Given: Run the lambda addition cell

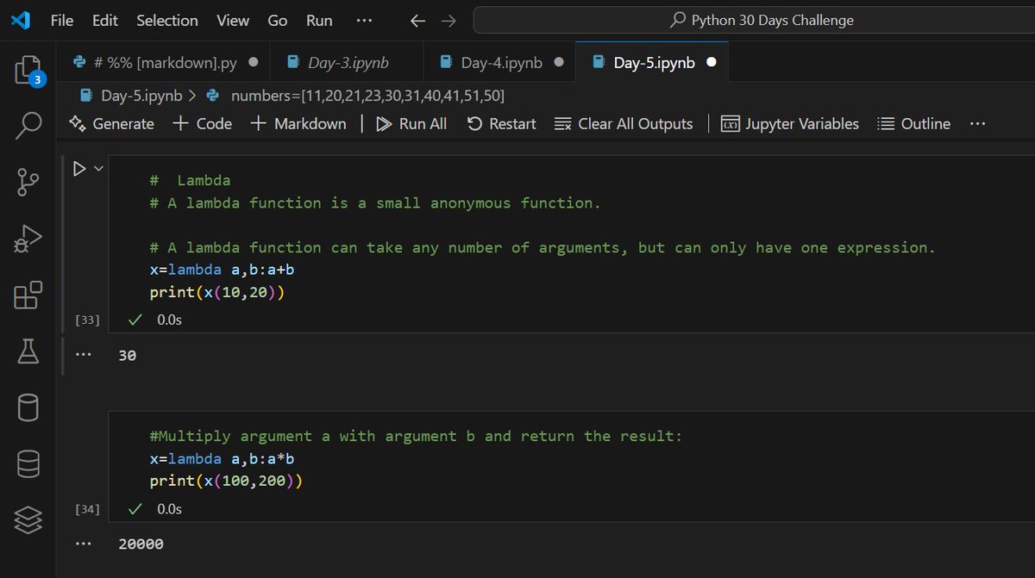Looking at the screenshot, I should click(79, 169).
